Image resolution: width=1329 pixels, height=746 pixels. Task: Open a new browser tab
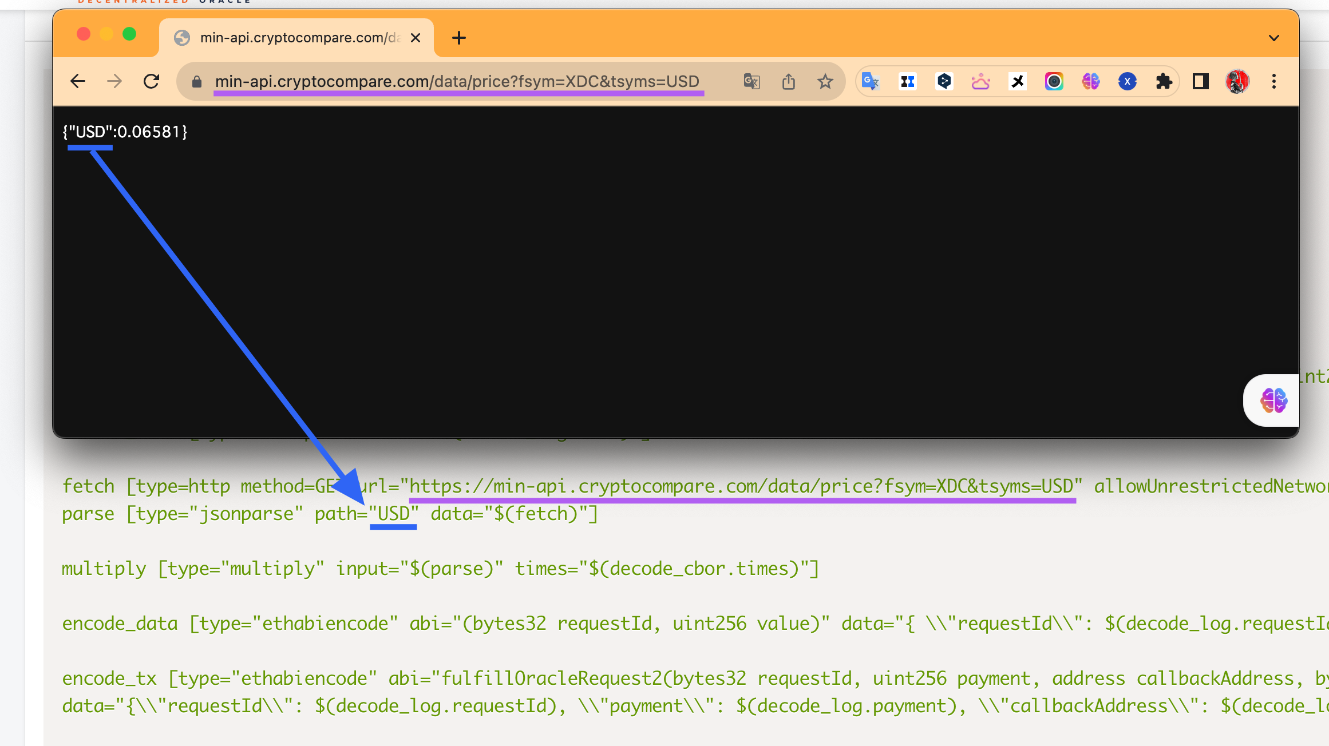click(458, 37)
